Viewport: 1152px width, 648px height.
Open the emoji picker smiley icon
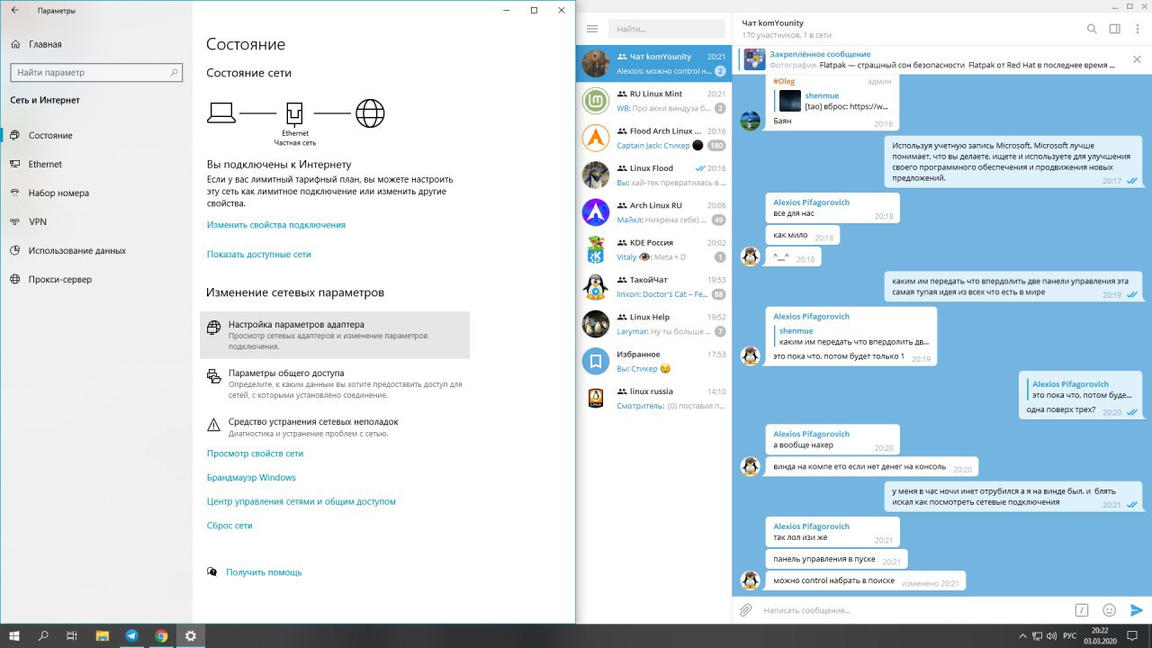[x=1110, y=610]
